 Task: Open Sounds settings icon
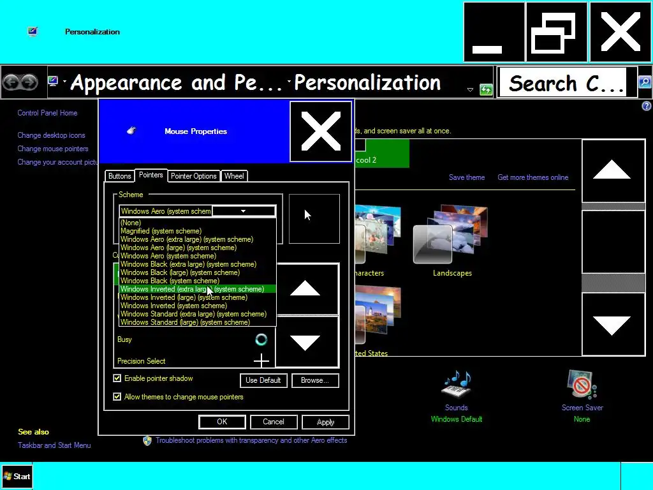[x=457, y=385]
